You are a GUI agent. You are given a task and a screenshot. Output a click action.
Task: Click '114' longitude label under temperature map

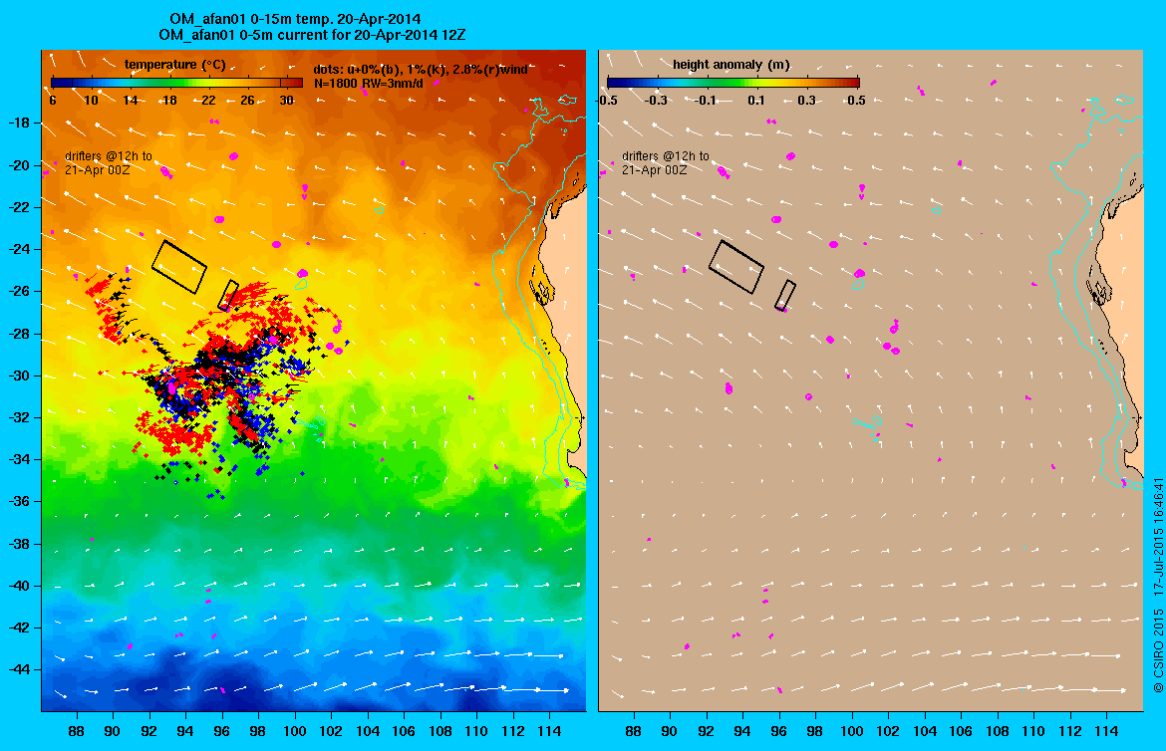(549, 731)
